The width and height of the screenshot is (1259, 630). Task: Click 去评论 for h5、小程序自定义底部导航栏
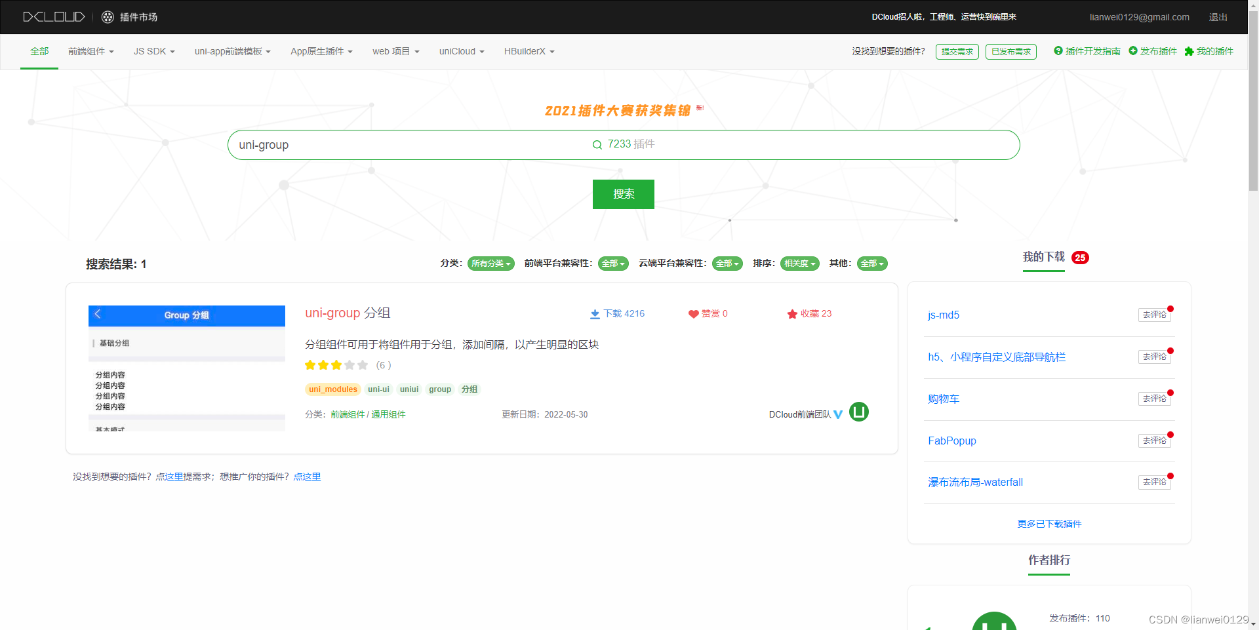[x=1155, y=357]
